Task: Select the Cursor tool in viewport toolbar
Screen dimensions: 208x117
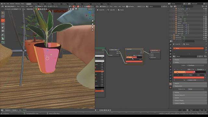Action: pyautogui.click(x=3, y=17)
